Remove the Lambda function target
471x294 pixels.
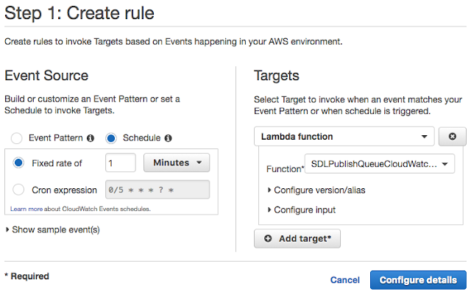452,137
